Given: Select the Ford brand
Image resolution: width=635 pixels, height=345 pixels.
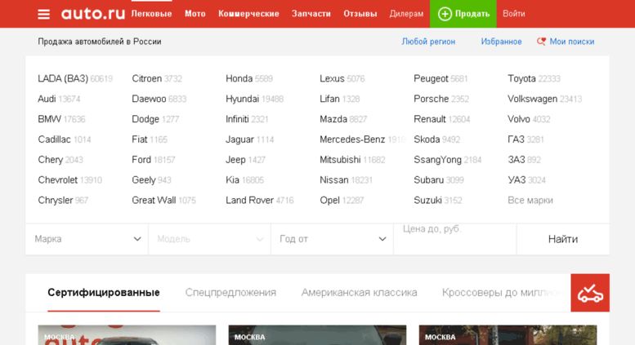Looking at the screenshot, I should point(141,160).
